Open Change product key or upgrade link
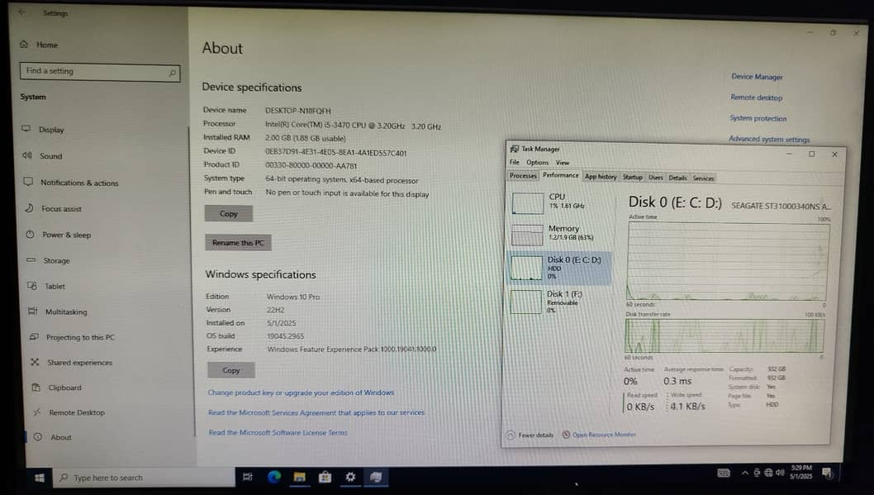 click(301, 393)
